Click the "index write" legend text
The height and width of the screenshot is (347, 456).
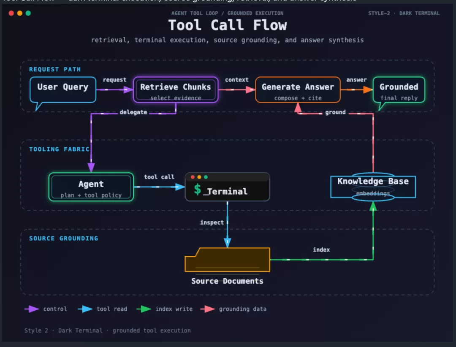[x=174, y=309]
